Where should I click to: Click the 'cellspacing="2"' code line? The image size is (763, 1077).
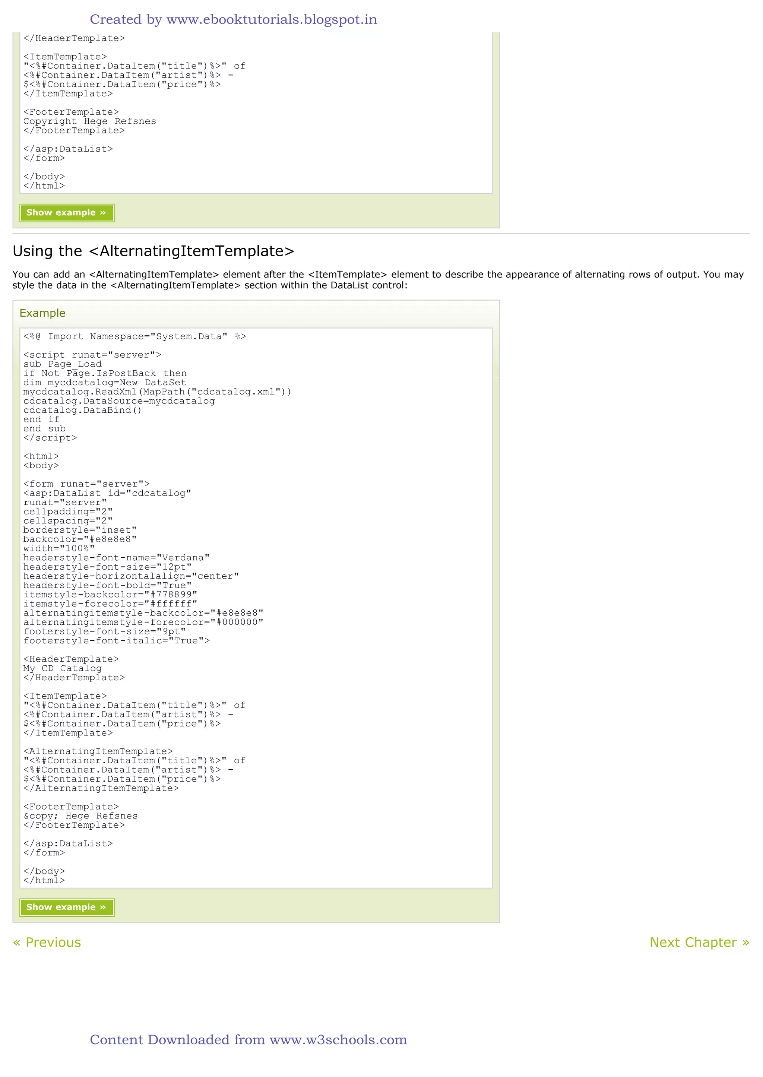pyautogui.click(x=68, y=521)
